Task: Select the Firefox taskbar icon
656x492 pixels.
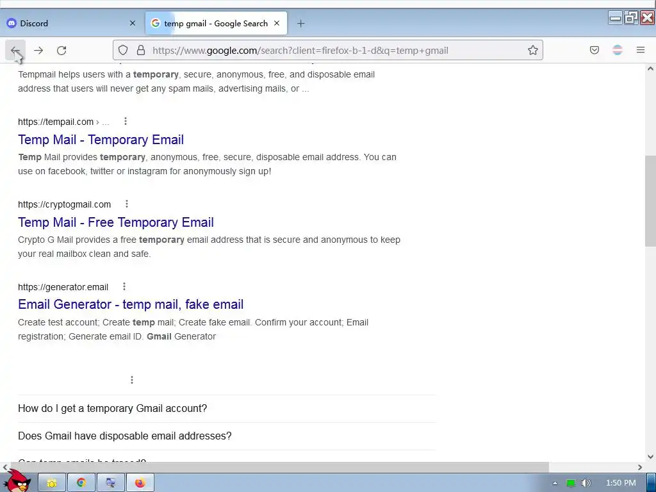Action: tap(140, 483)
